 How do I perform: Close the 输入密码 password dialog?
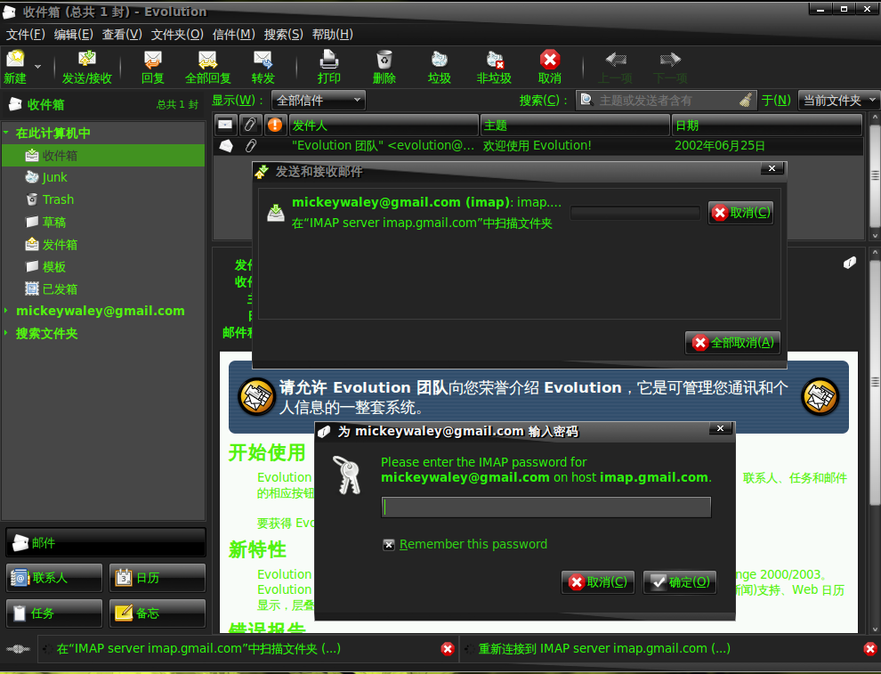720,428
